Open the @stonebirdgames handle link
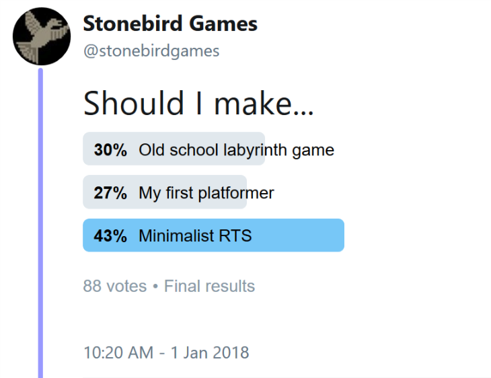The image size is (491, 378). 151,51
